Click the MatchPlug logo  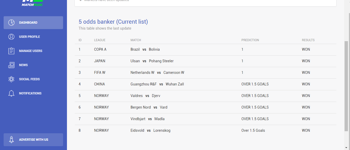point(32,3)
